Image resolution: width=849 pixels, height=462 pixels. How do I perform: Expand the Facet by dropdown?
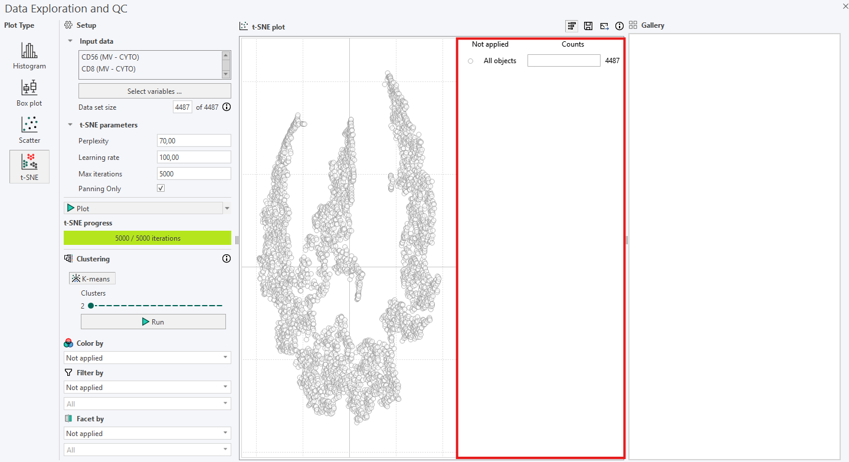pyautogui.click(x=147, y=433)
